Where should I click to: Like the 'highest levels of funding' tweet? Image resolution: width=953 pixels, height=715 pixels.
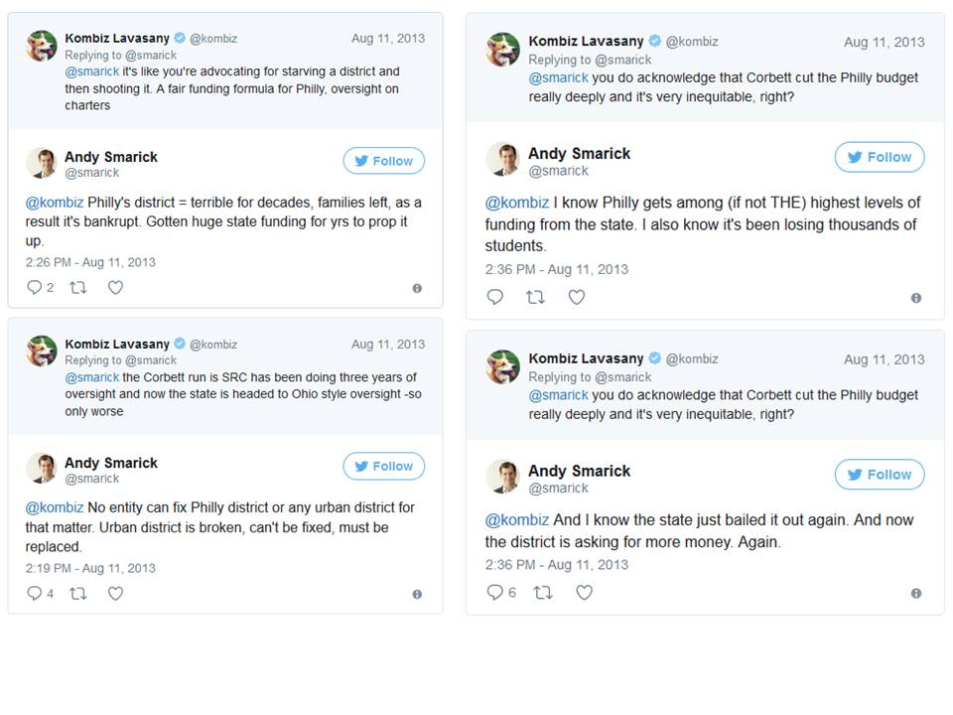click(576, 297)
